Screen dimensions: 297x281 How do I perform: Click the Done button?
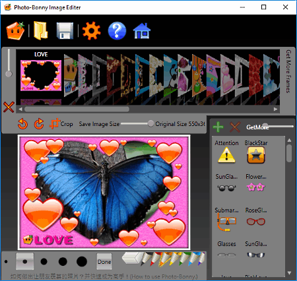104,261
